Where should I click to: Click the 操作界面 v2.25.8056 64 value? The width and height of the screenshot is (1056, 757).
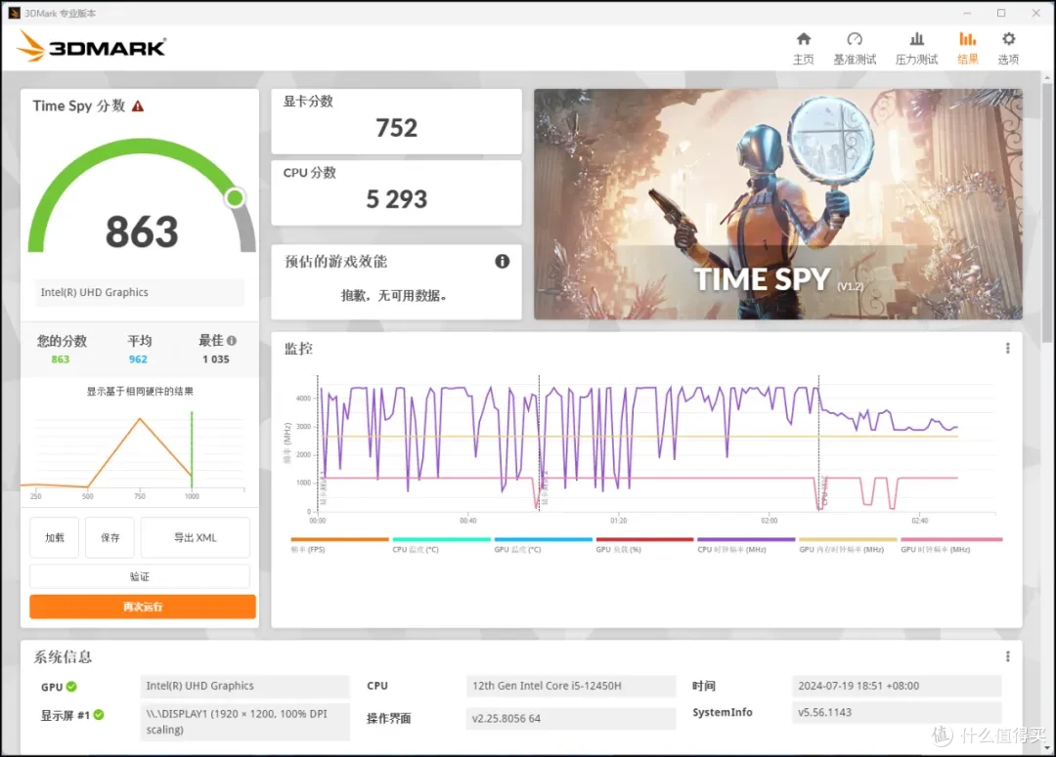(570, 718)
